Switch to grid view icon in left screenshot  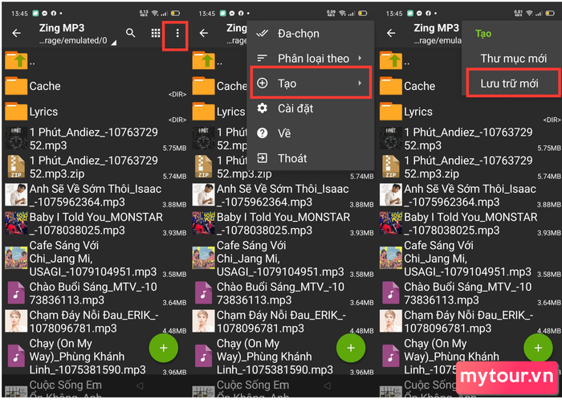click(156, 34)
